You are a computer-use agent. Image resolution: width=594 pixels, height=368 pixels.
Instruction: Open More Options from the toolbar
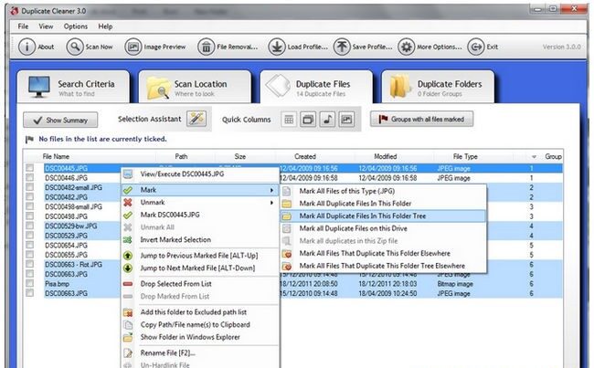pyautogui.click(x=430, y=47)
